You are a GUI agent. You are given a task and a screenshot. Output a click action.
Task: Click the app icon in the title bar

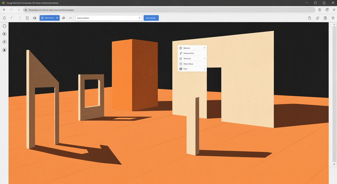(x=3, y=3)
